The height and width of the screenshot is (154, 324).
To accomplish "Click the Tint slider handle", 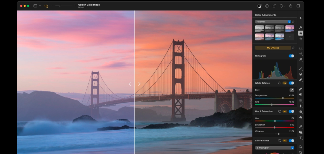I will click(x=272, y=105).
